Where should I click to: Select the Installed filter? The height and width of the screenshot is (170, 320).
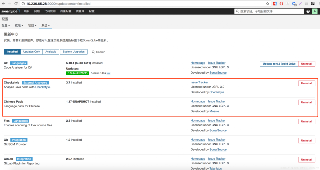tap(12, 52)
